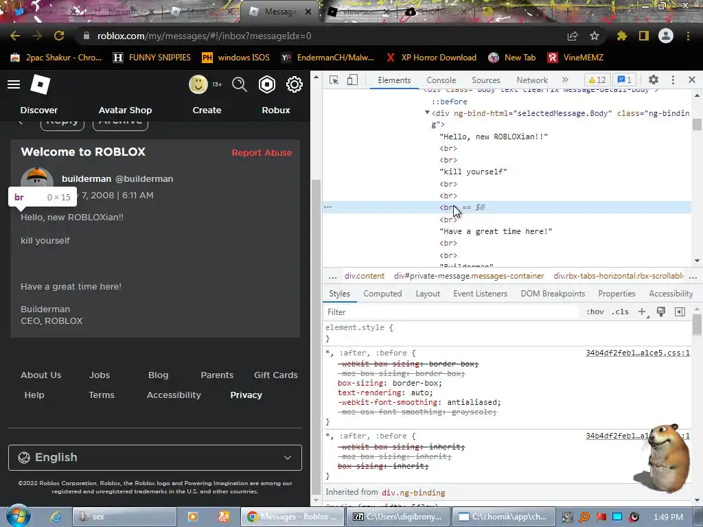Open the Sources tab
This screenshot has height=527, width=703.
pos(485,80)
